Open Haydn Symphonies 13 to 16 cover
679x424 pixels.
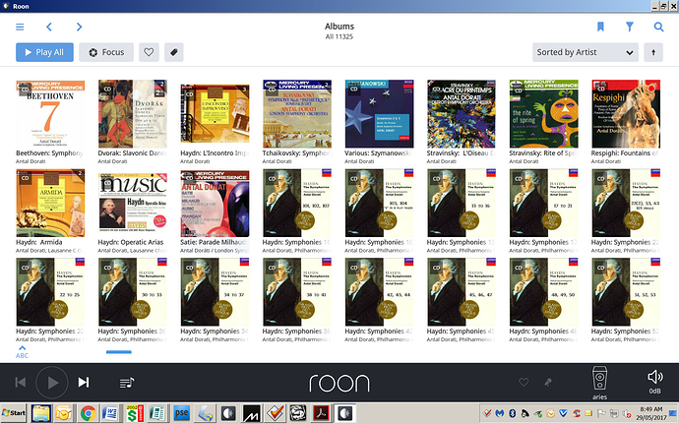[x=462, y=203]
